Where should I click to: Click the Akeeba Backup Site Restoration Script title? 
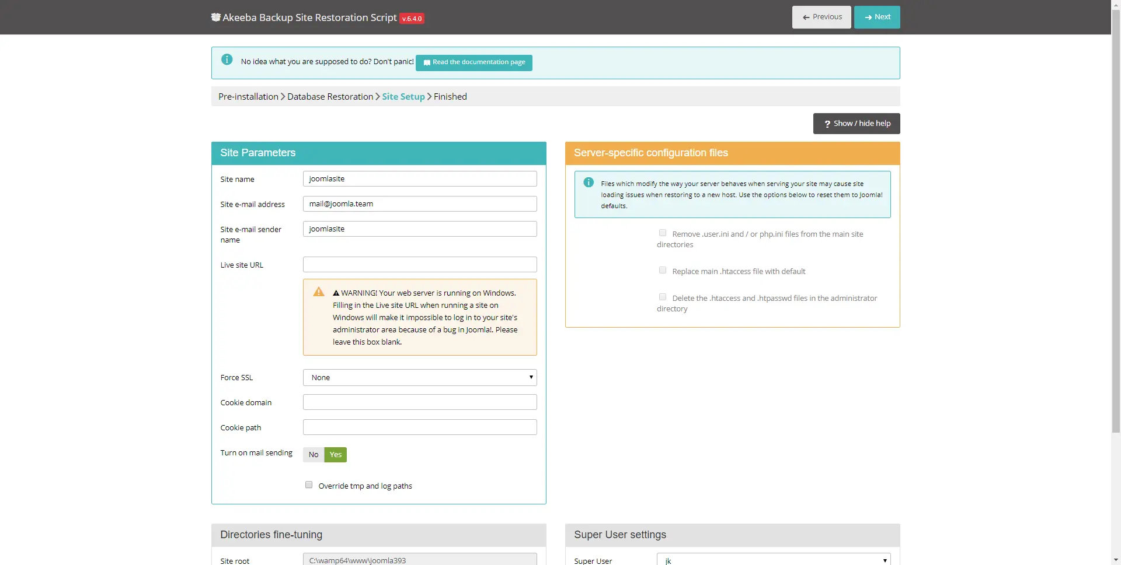point(309,17)
